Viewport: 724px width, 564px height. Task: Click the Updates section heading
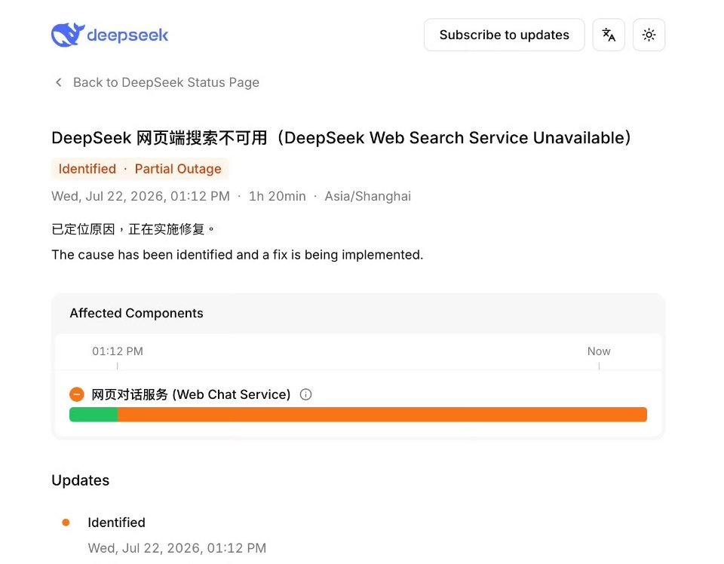[81, 480]
